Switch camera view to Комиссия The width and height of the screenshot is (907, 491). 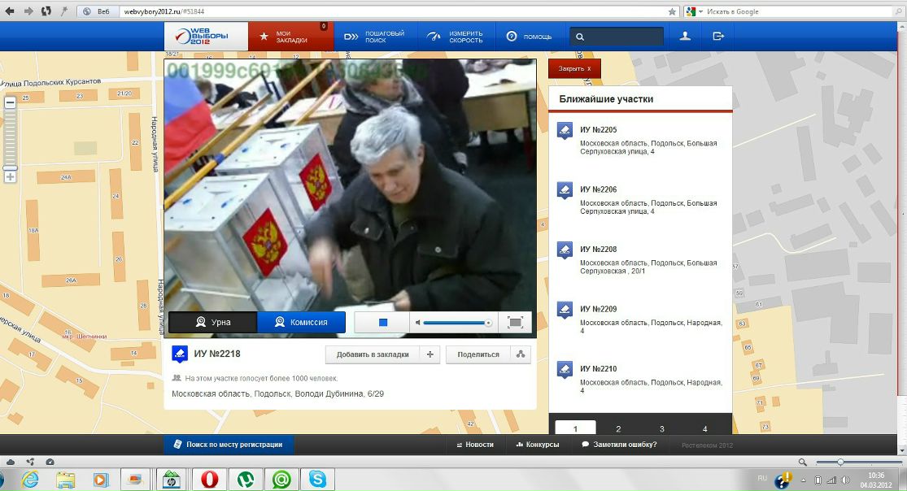coord(301,322)
